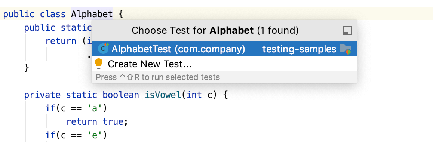Click the 'Choose Test for Alphabet' popup title
The width and height of the screenshot is (433, 142).
coord(215,30)
